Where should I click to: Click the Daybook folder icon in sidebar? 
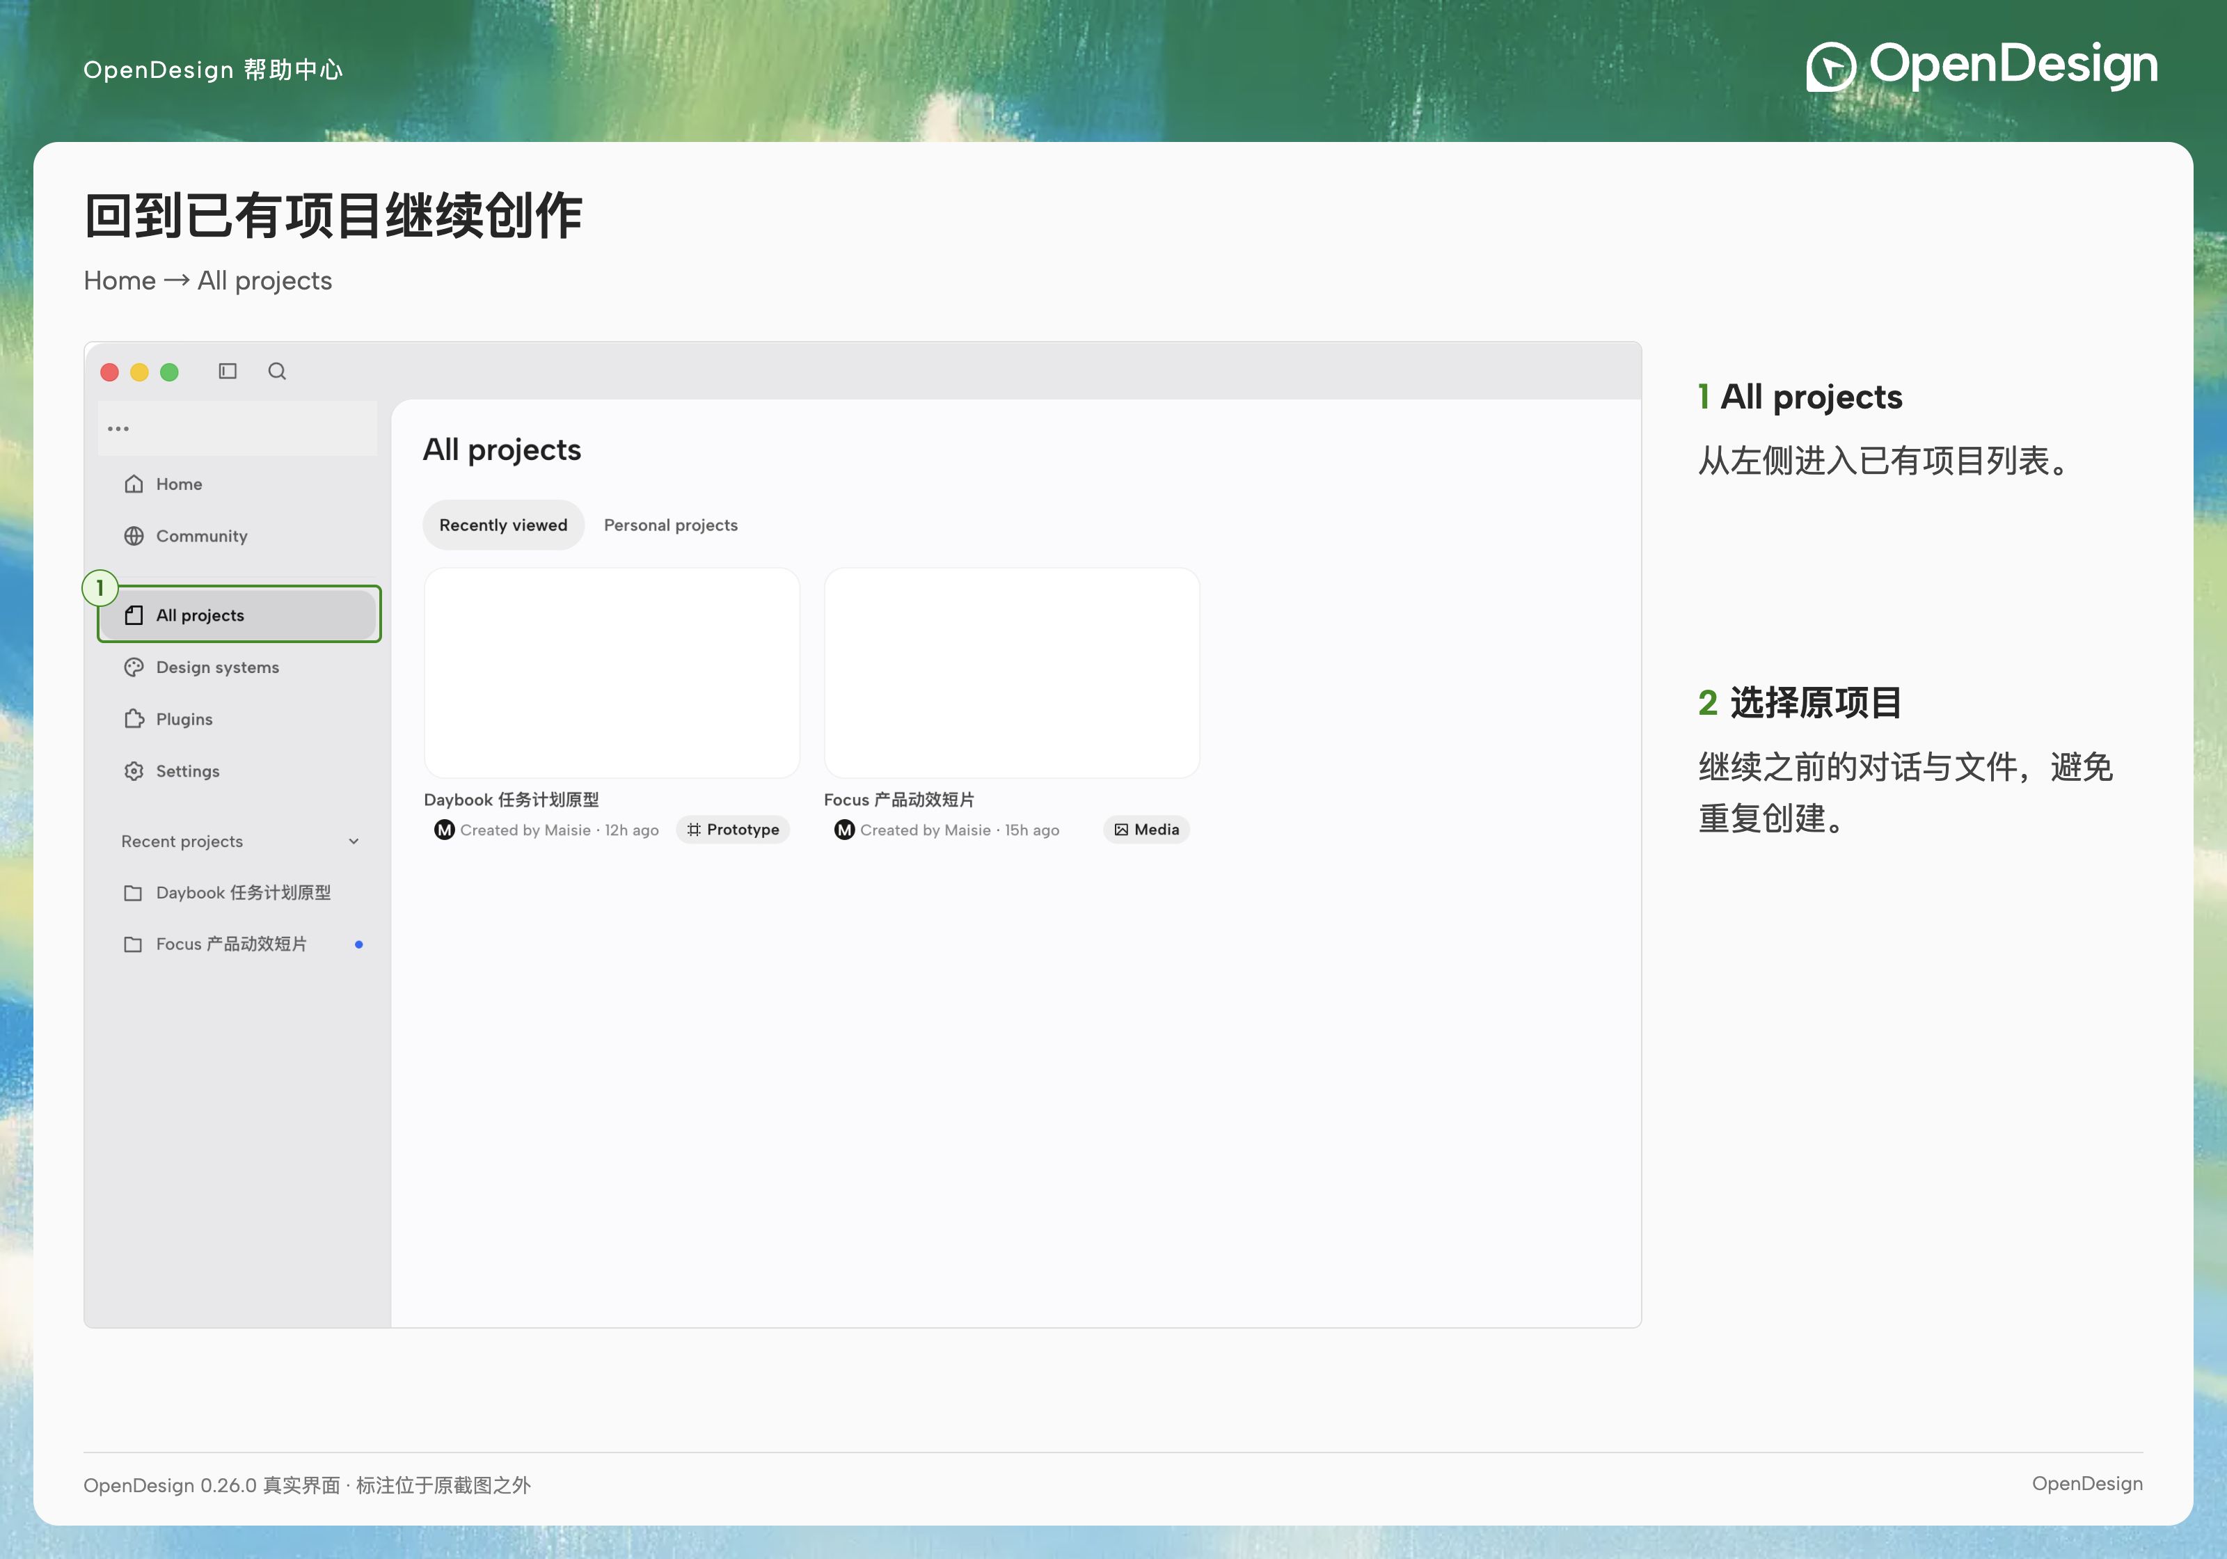(x=133, y=894)
